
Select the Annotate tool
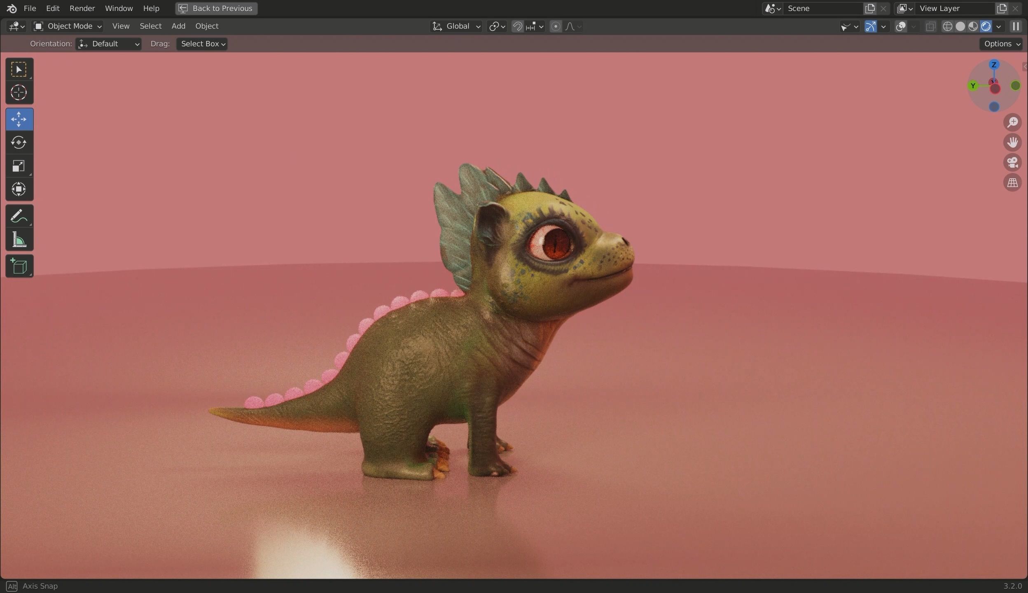[19, 216]
